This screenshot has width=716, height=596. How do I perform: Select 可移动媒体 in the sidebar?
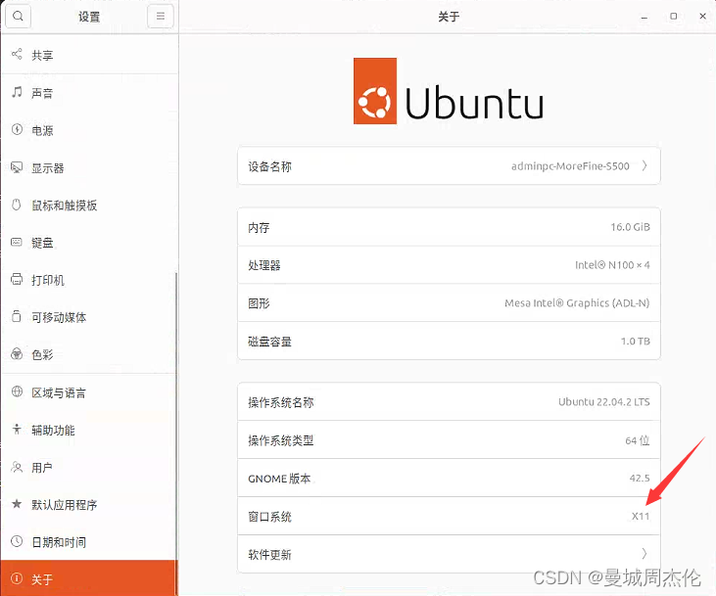pos(89,317)
